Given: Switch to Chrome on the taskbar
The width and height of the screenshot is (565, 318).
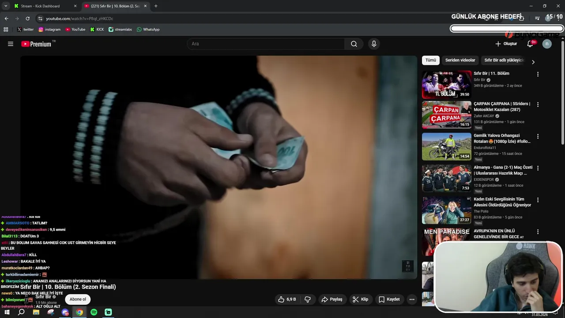Looking at the screenshot, I should (79, 312).
